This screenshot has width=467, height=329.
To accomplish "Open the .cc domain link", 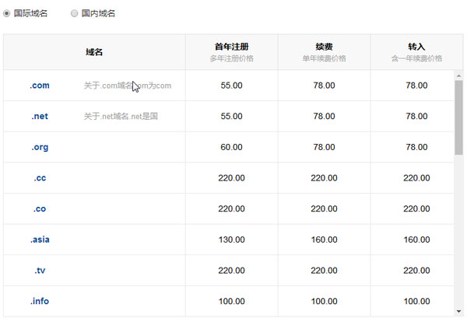I will [x=40, y=178].
